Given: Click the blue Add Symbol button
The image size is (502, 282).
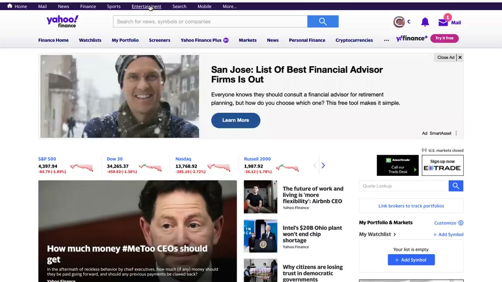Looking at the screenshot, I should coord(411,260).
